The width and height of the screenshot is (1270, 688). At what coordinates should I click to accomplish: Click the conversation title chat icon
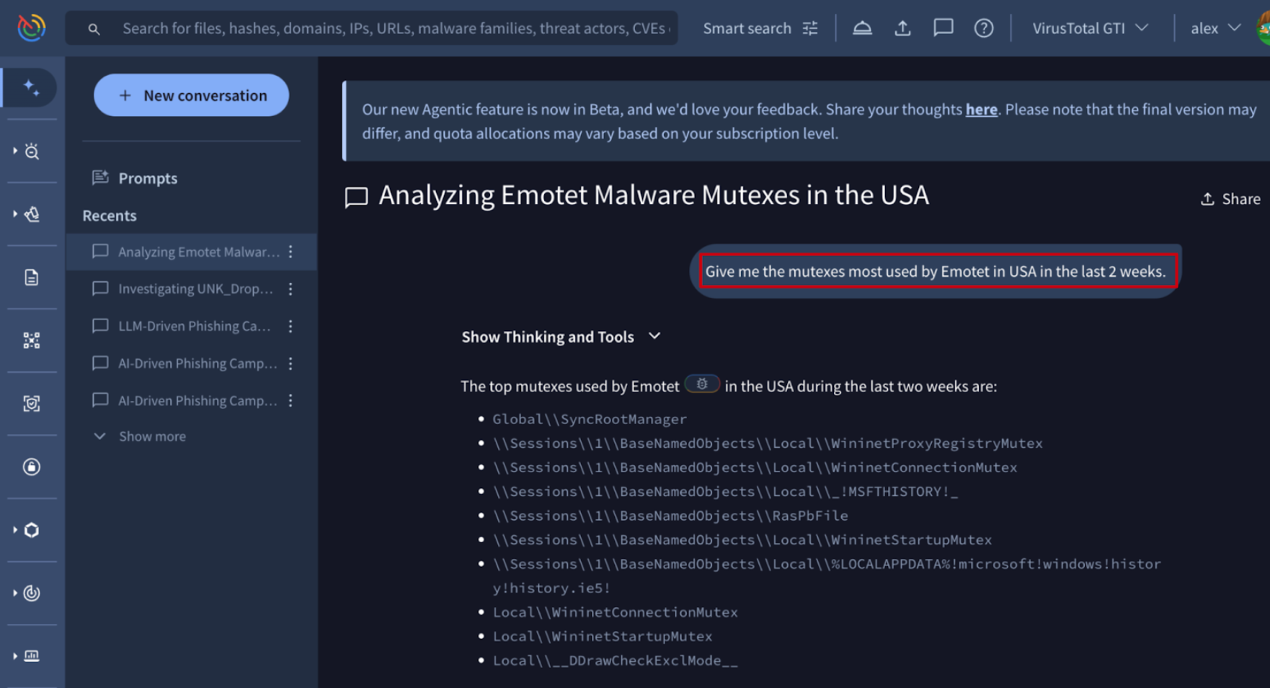(x=356, y=197)
